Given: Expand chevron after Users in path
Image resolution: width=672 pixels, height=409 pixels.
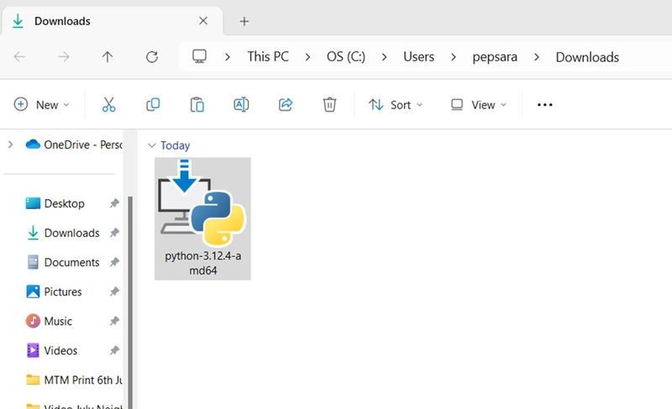Looking at the screenshot, I should coord(454,57).
